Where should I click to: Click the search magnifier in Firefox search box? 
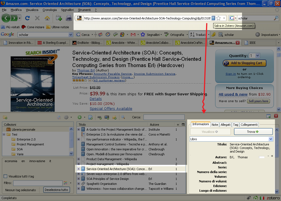[276, 18]
